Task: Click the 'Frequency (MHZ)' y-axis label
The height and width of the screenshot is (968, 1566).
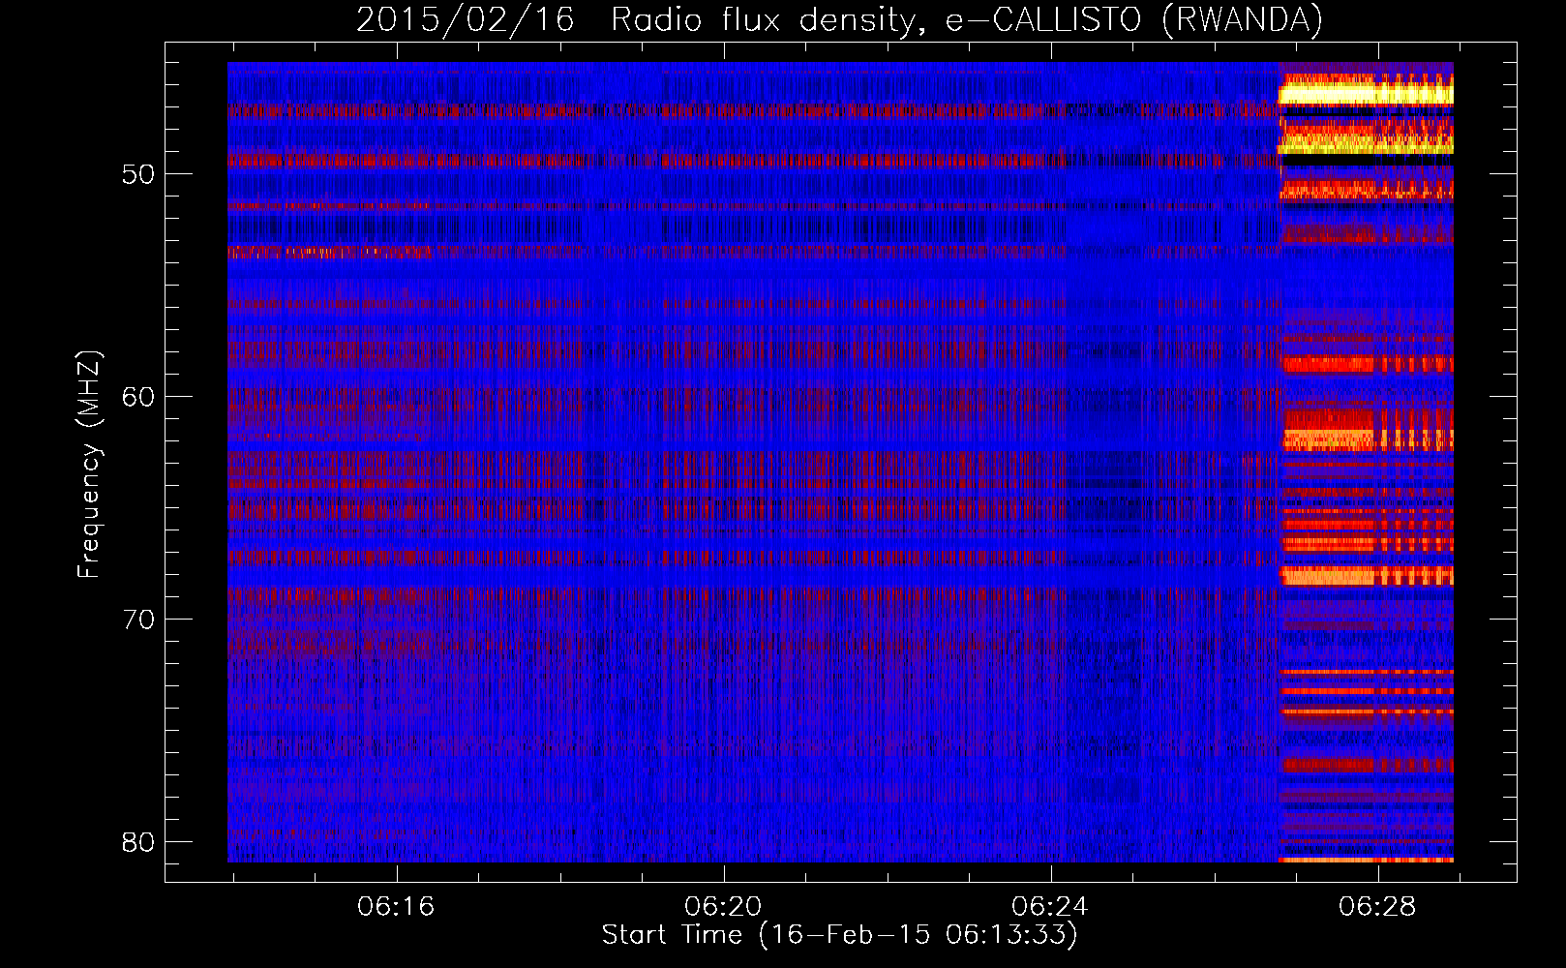Action: point(89,464)
